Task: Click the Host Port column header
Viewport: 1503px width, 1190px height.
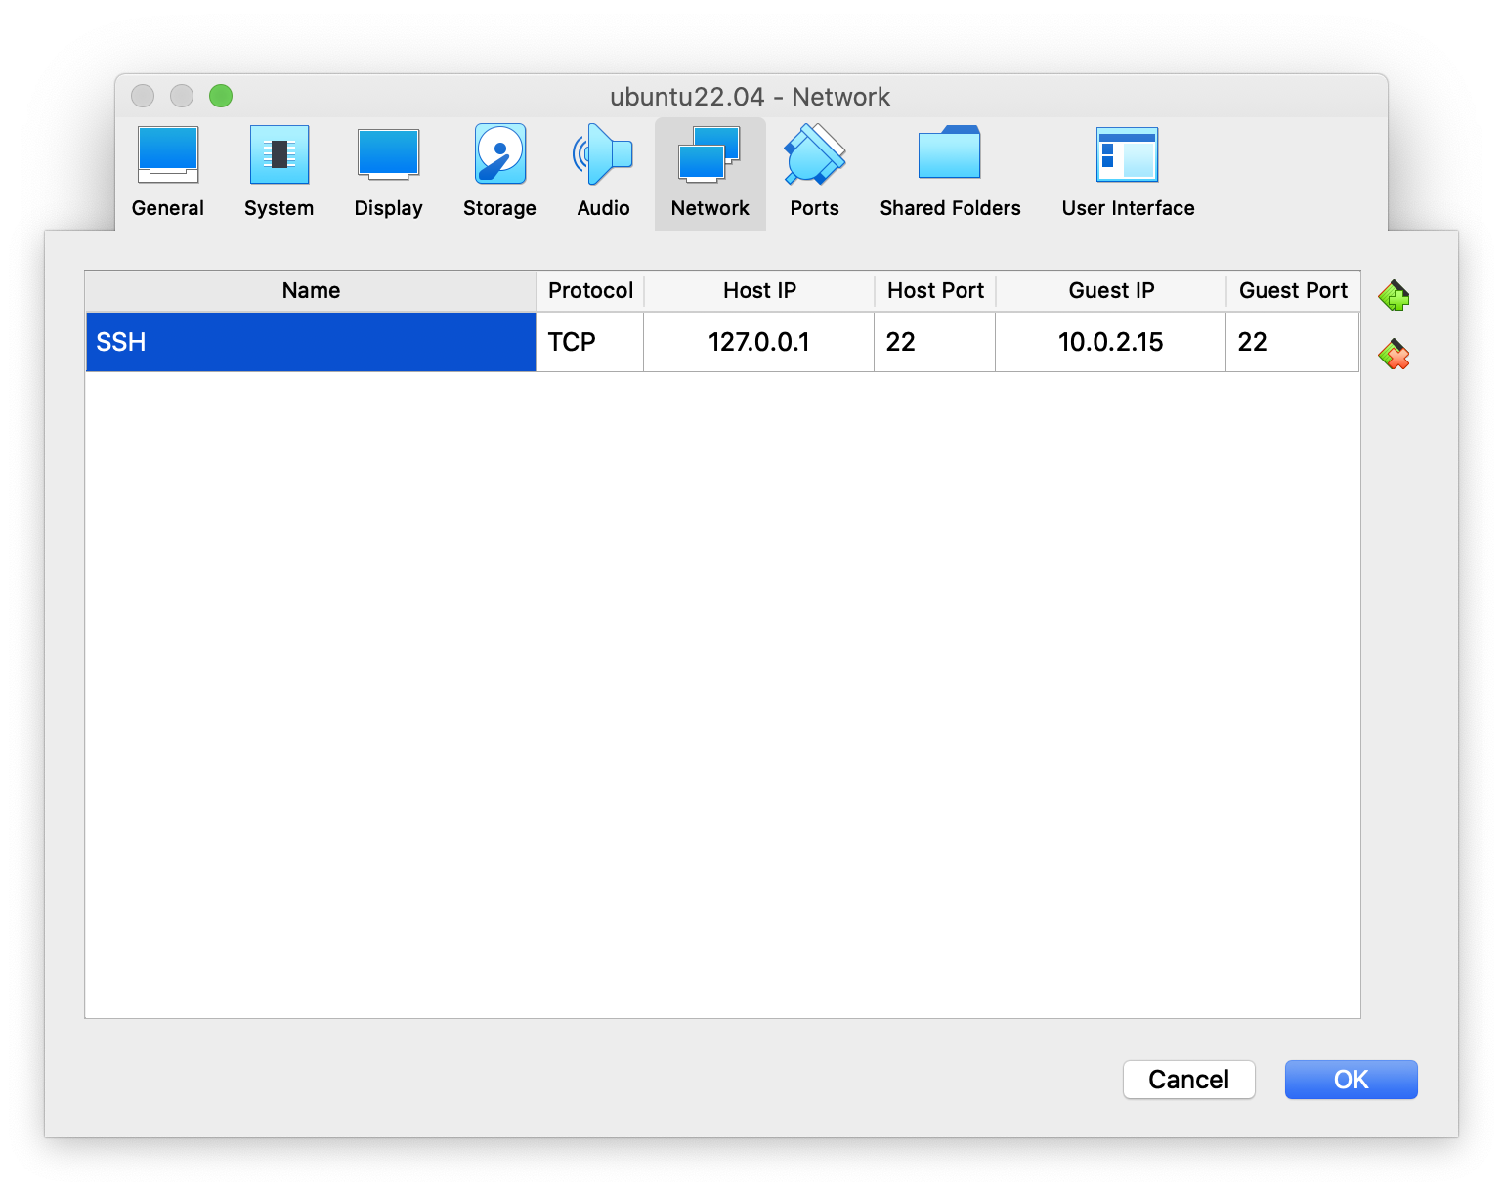Action: (935, 291)
